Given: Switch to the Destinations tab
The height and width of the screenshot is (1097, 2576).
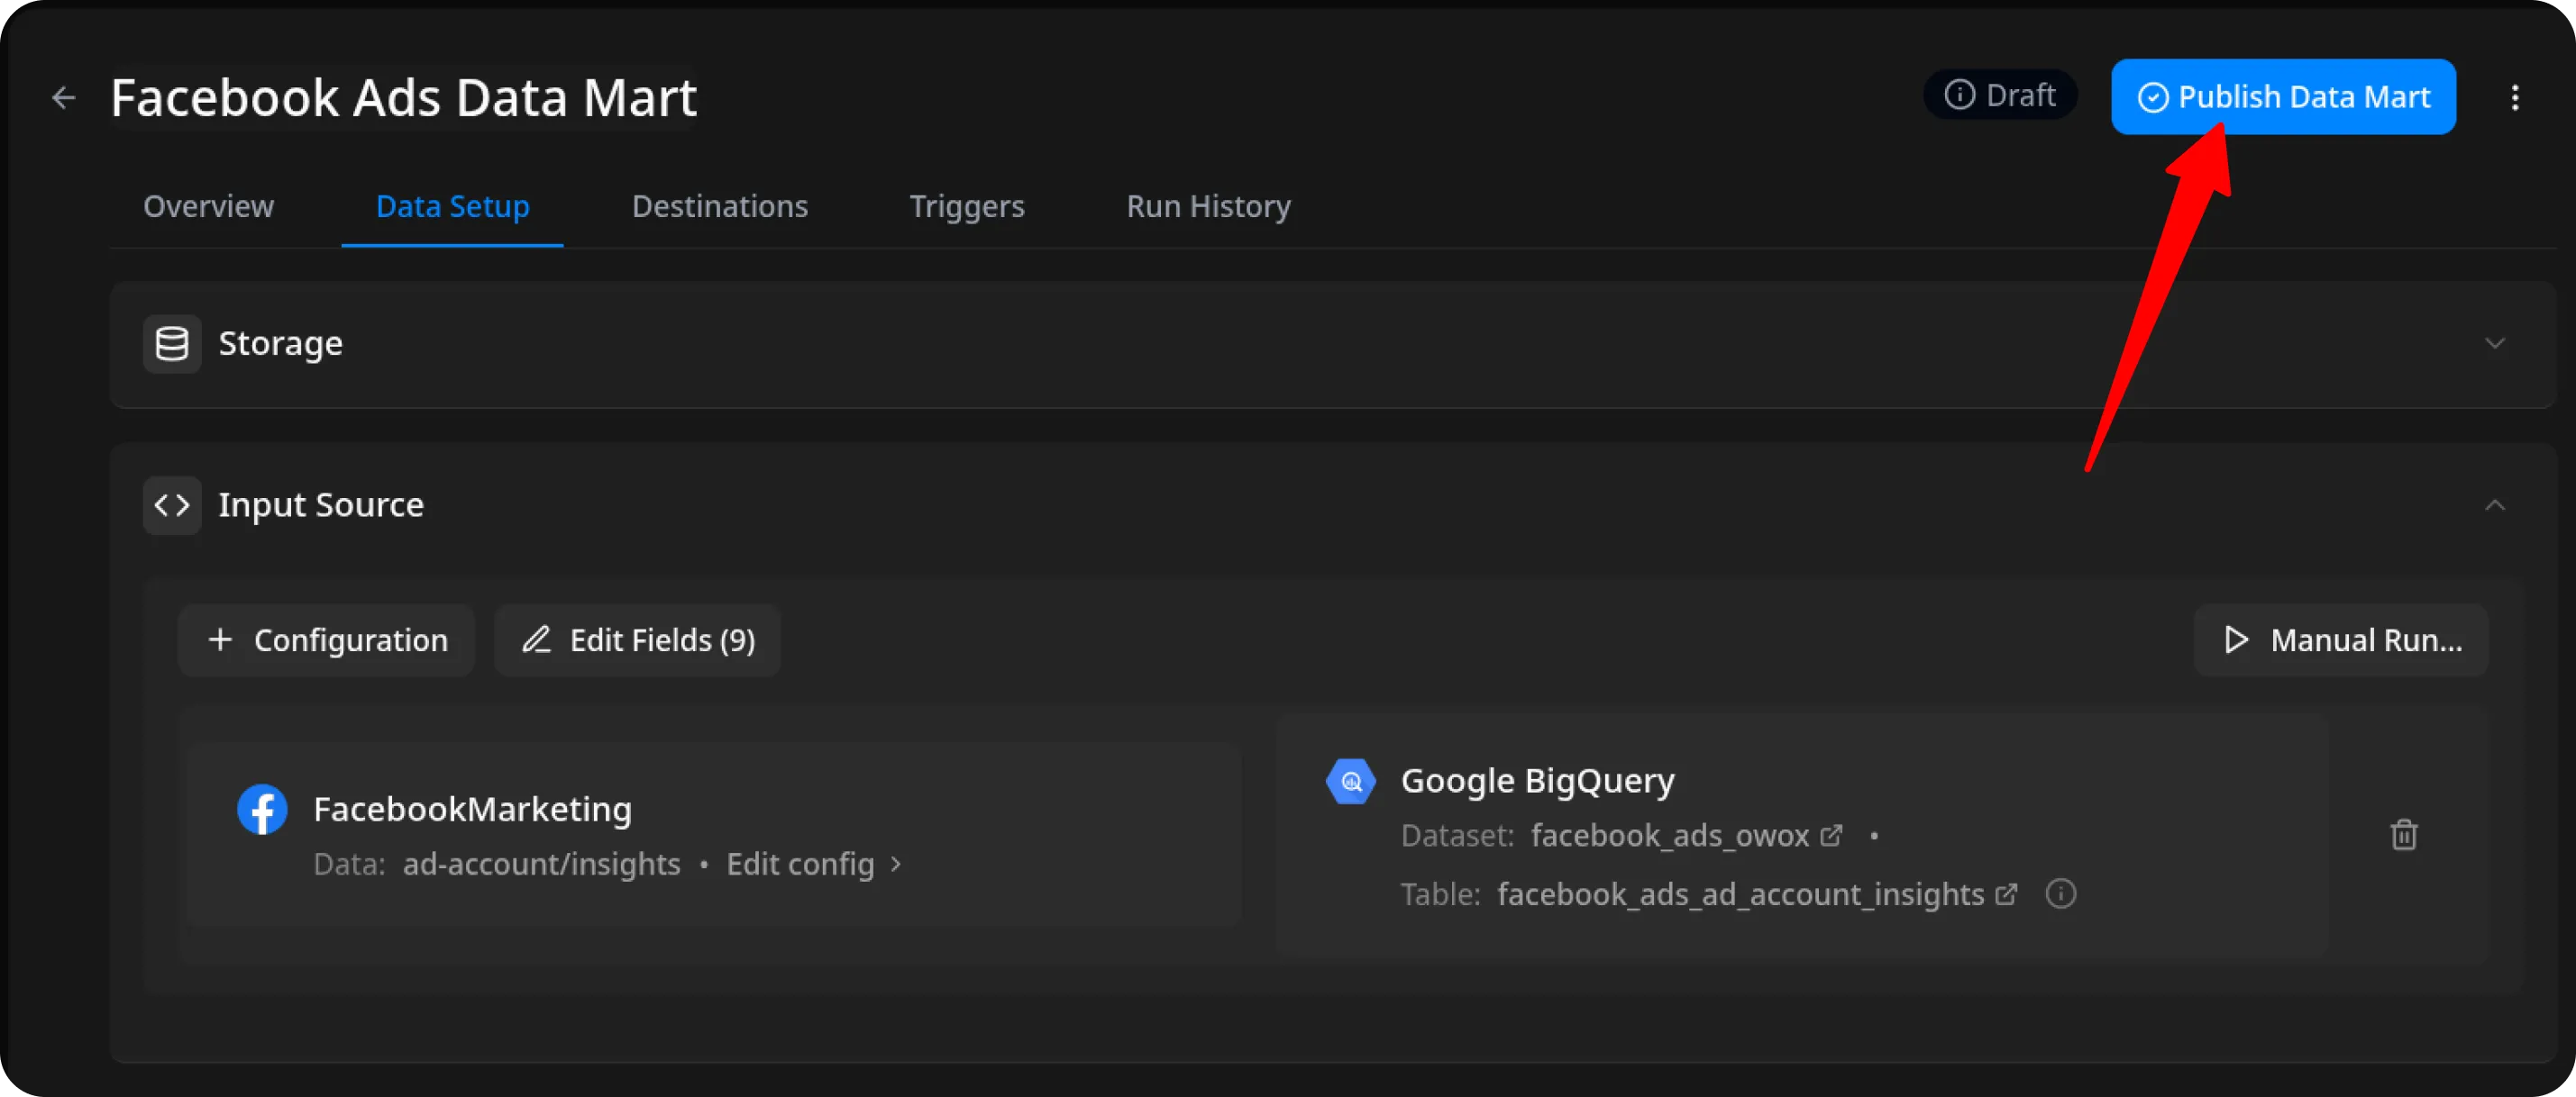Looking at the screenshot, I should coord(719,206).
